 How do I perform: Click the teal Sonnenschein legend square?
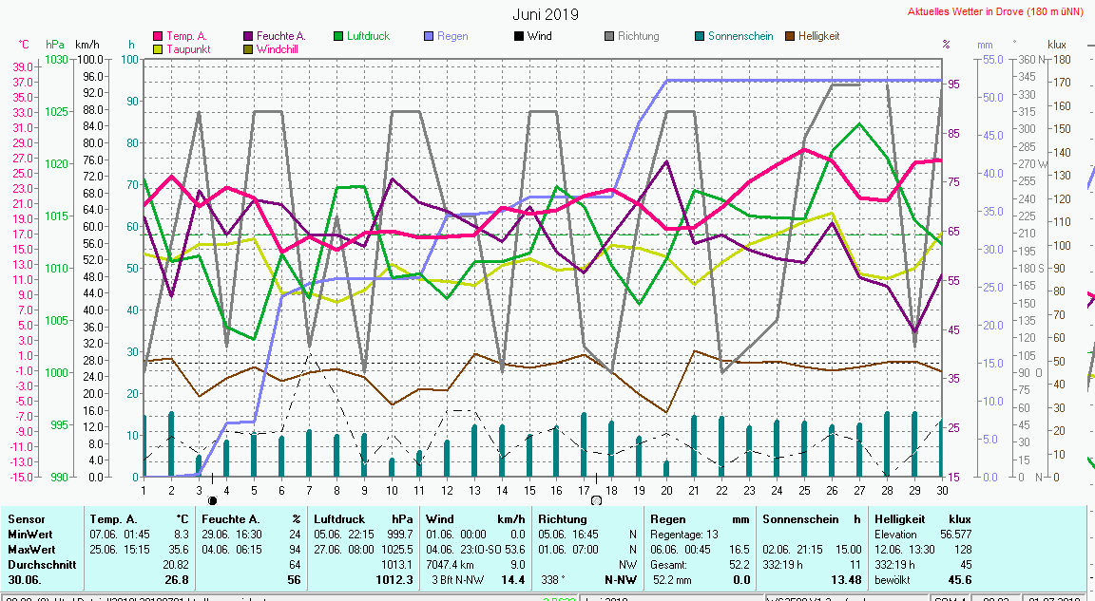(700, 36)
